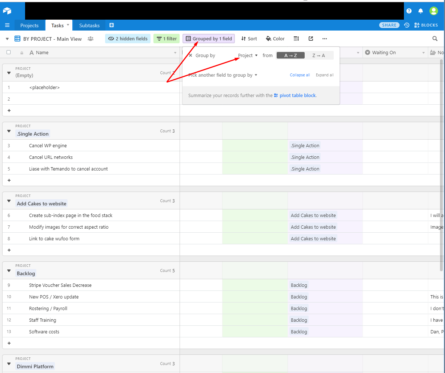Click the Collapse all link
This screenshot has height=373, width=445.
300,75
